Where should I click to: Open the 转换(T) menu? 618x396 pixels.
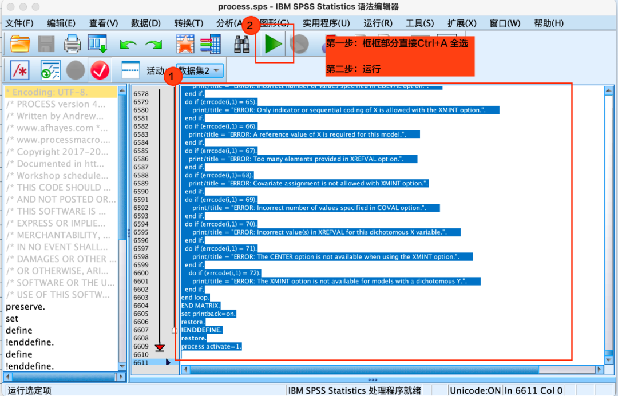[x=188, y=23]
